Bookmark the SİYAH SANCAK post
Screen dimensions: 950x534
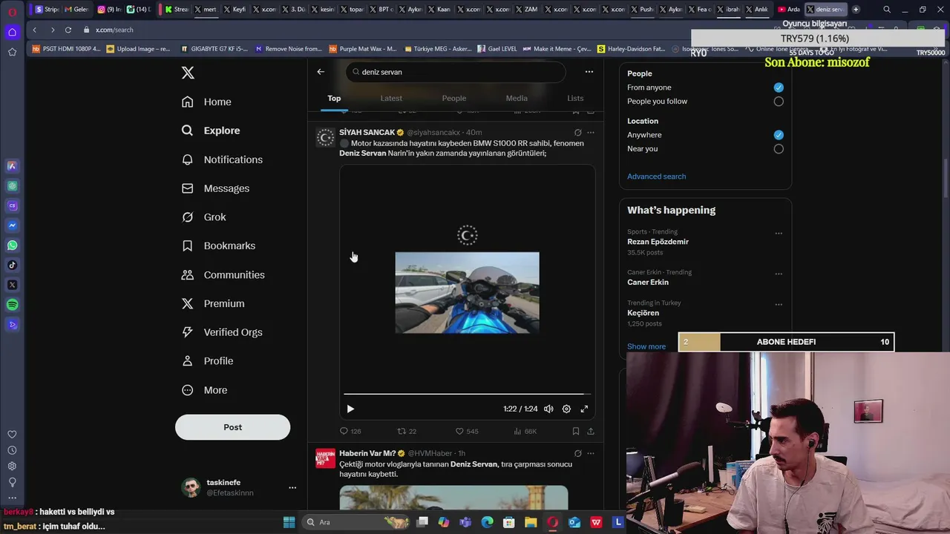click(576, 431)
